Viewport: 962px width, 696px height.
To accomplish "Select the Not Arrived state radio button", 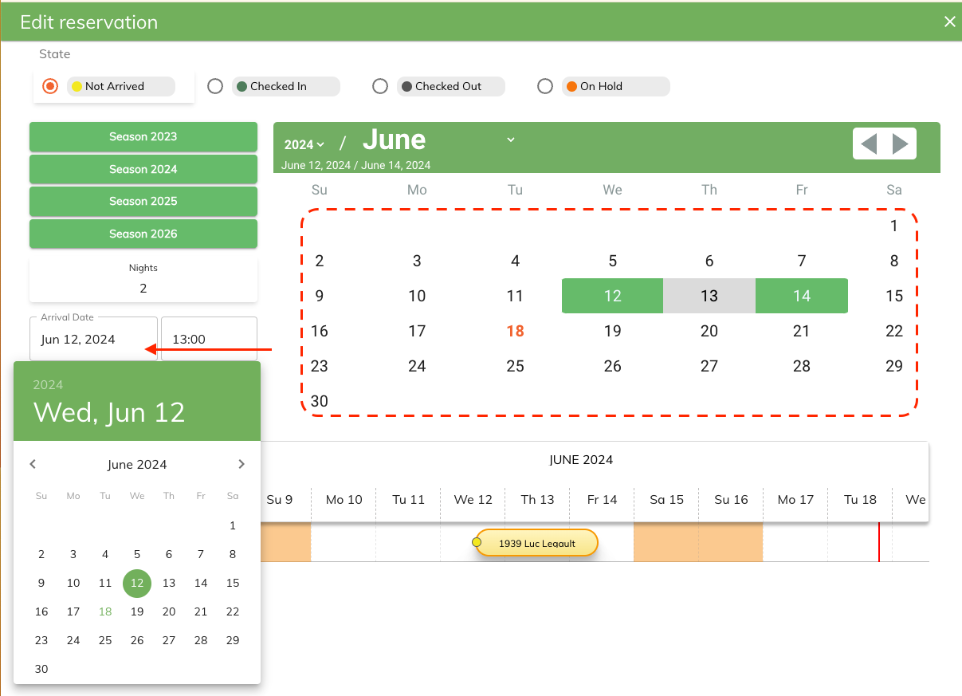I will point(50,86).
